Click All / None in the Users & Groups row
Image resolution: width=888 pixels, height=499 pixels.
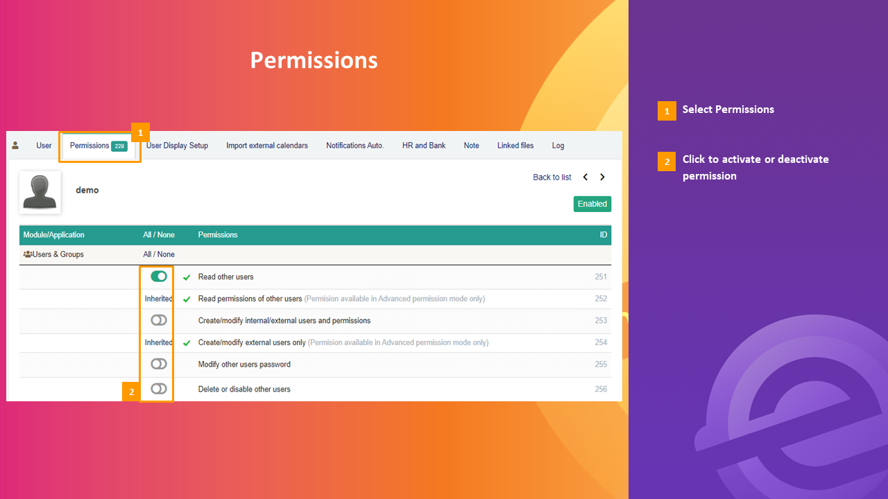[158, 254]
